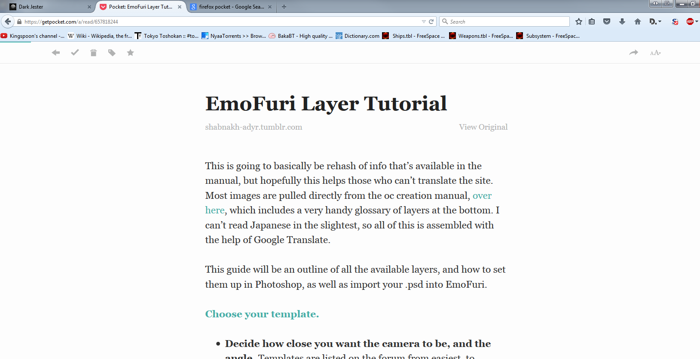Click the EmoFuri Layer Tutorial title

(326, 103)
